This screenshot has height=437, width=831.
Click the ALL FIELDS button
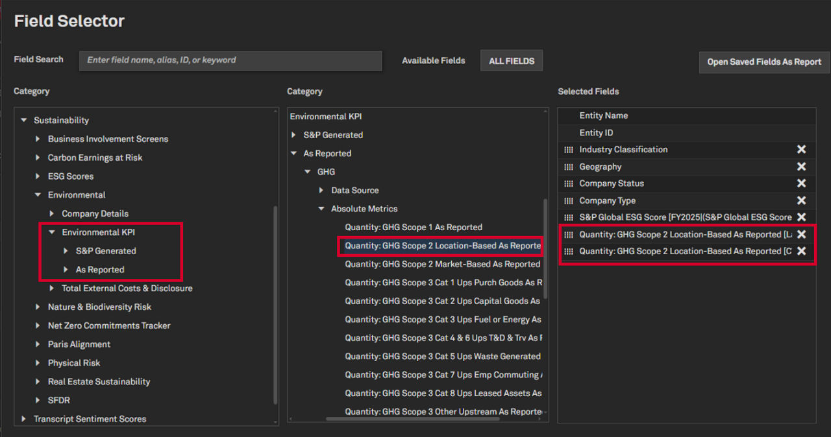pos(511,60)
